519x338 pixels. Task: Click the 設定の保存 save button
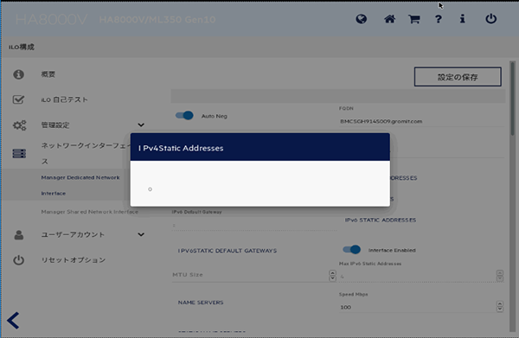(x=458, y=77)
